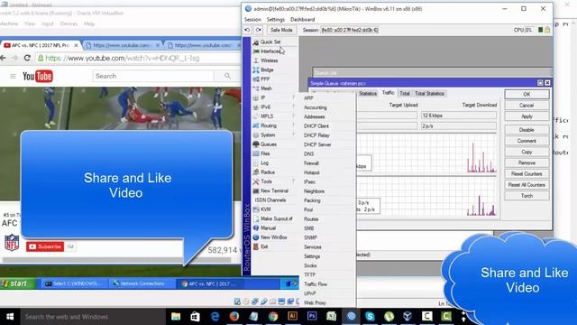
Task: Open the Dashboard menu
Action: tap(303, 20)
